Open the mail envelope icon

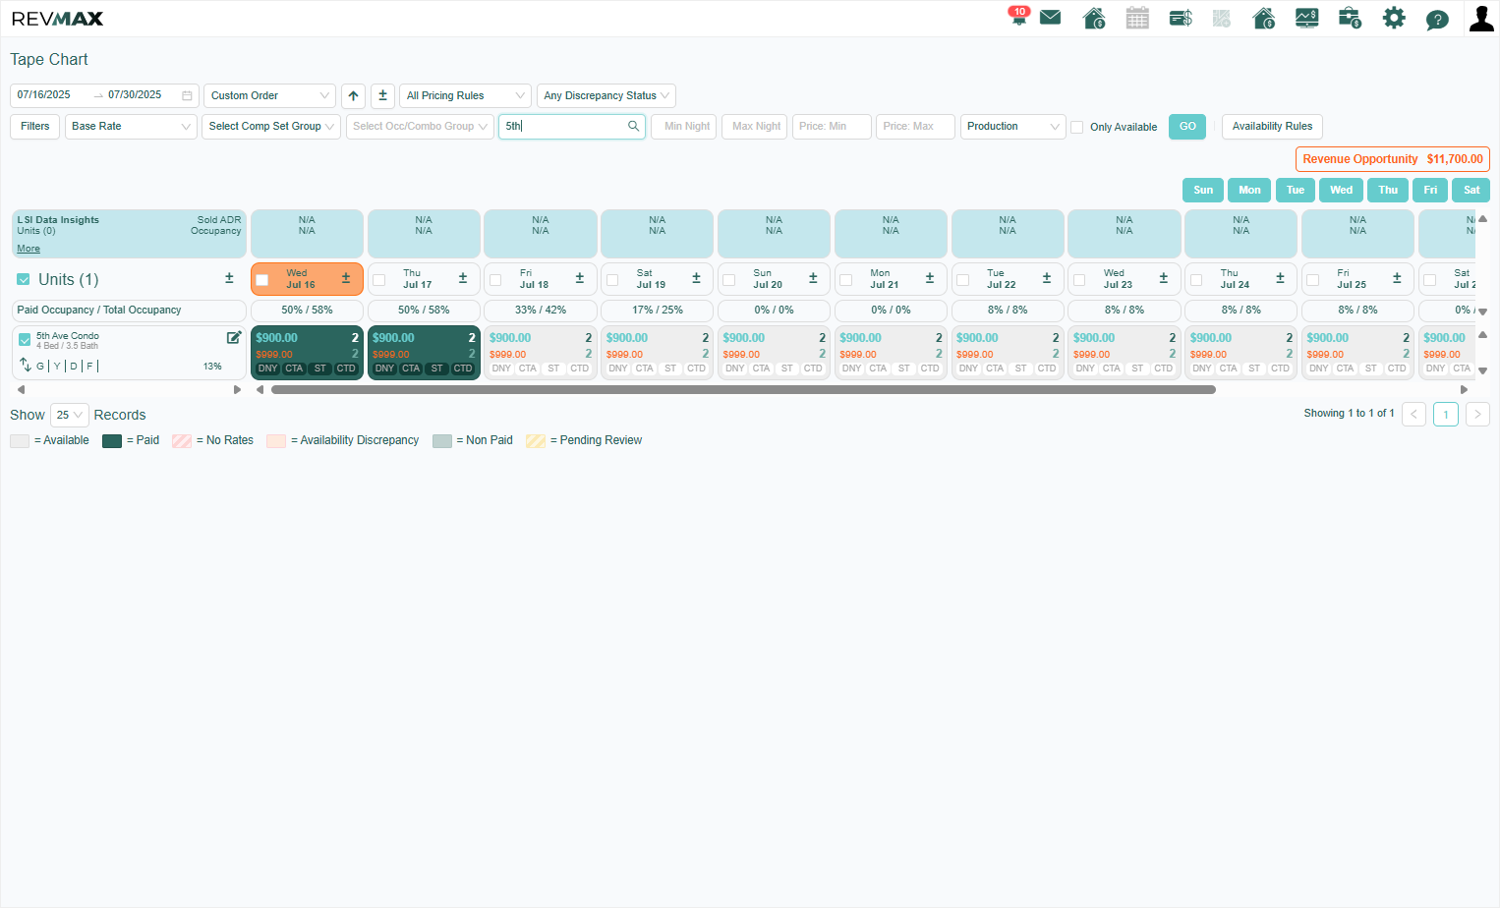1051,17
